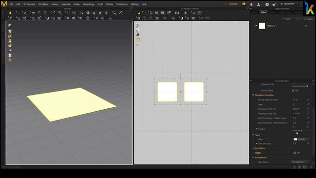The width and height of the screenshot is (316, 178).
Task: Click the yellow Simulate arrow icon
Action: pos(10,13)
